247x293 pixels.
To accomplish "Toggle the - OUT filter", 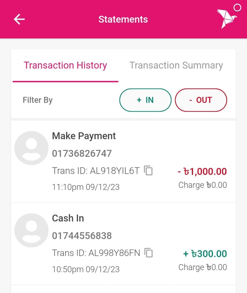I will (201, 100).
